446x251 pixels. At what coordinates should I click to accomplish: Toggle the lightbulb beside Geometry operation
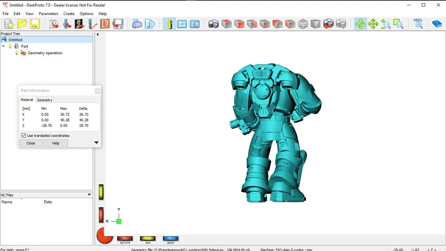coord(17,53)
